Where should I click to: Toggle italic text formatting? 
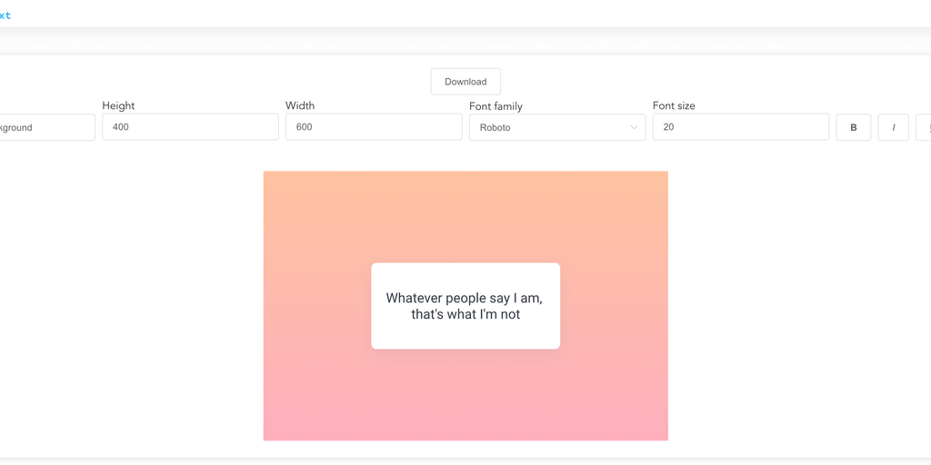893,127
